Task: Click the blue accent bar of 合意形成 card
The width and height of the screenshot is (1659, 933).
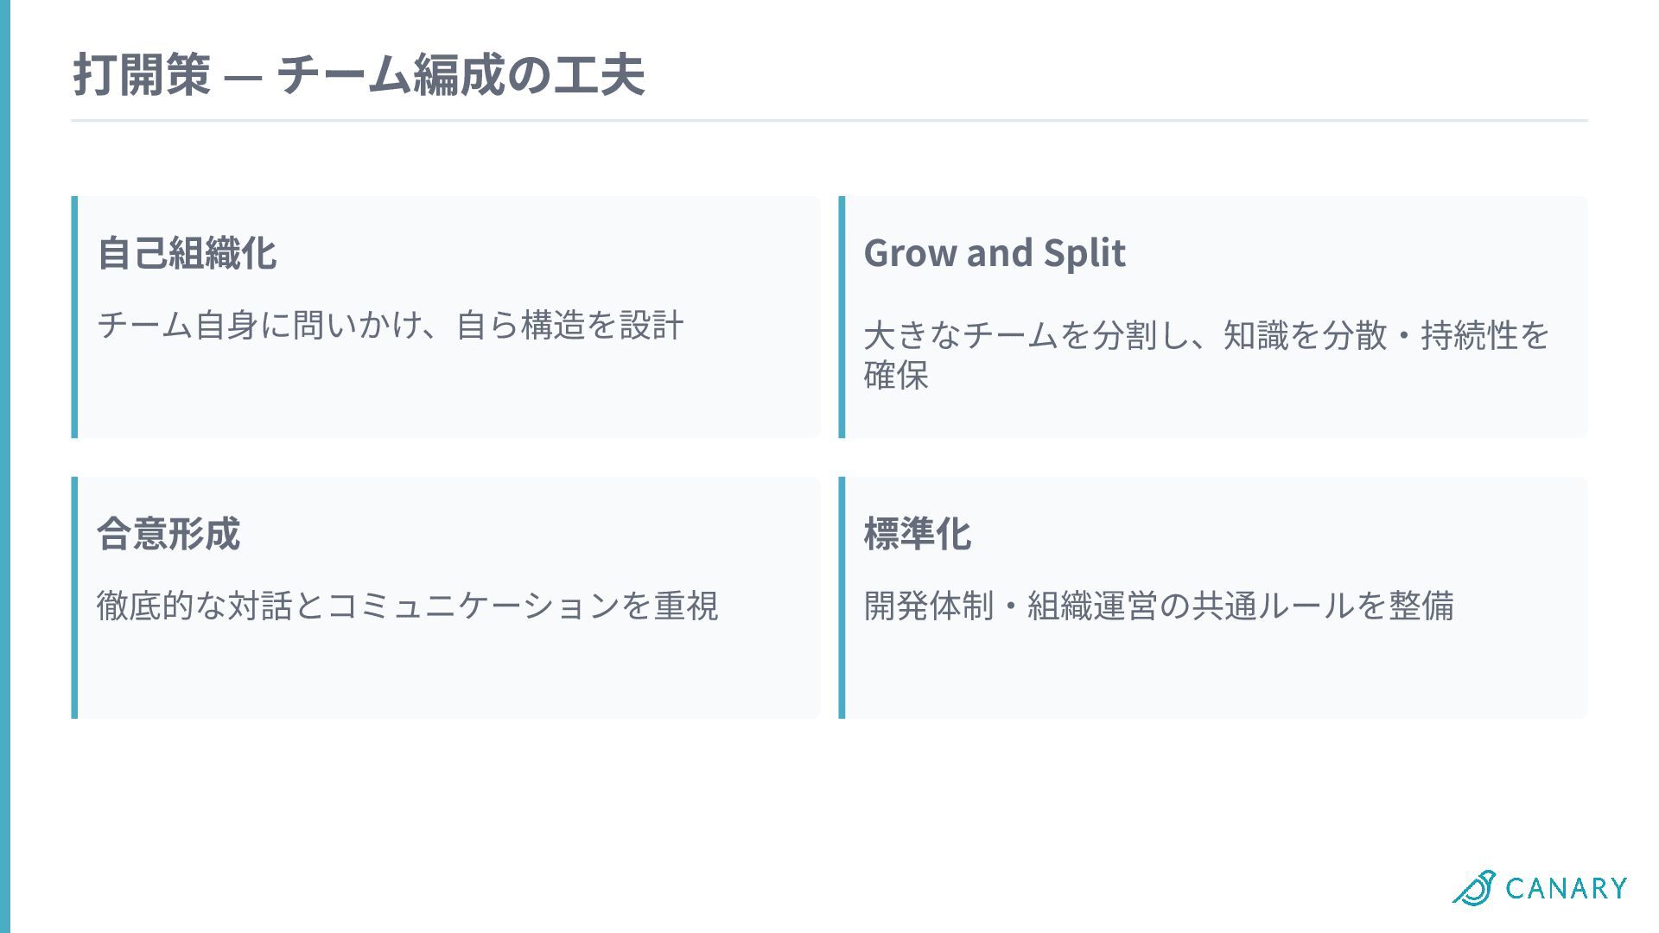Action: coord(74,597)
